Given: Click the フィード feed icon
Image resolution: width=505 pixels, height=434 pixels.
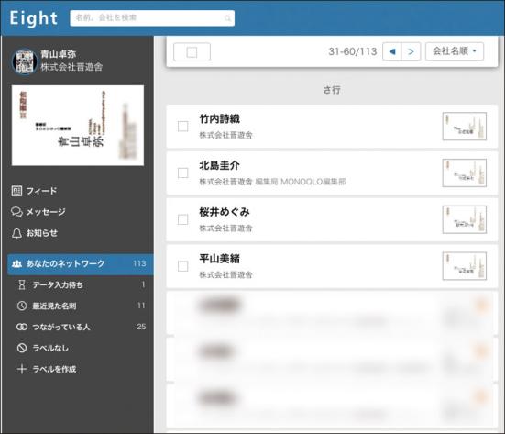Looking at the screenshot, I should (16, 191).
